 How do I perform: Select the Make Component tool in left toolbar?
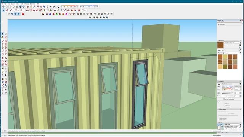(6, 34)
